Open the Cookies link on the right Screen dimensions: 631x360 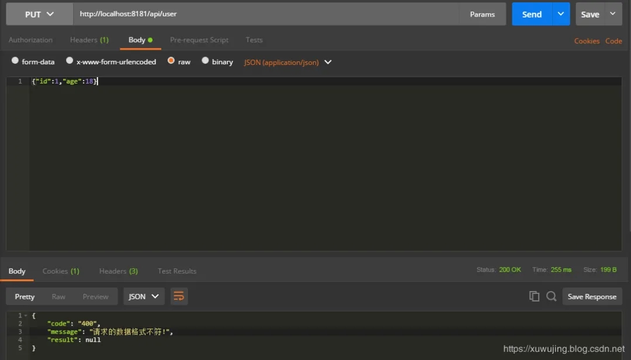tap(587, 41)
